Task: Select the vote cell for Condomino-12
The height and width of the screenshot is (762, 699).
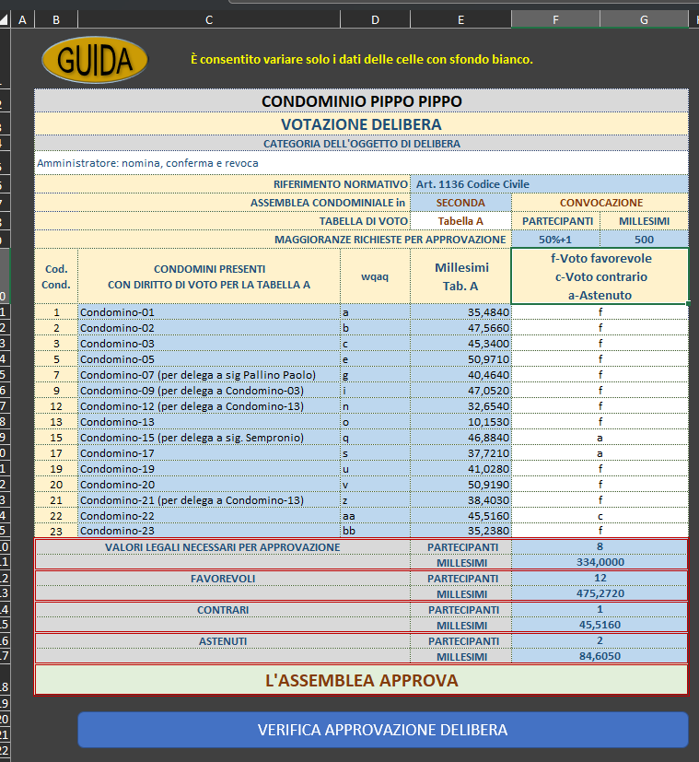Action: click(x=600, y=405)
